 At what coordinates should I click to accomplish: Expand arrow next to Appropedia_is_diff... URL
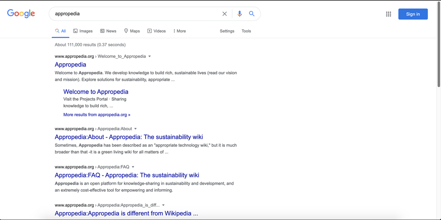click(164, 205)
